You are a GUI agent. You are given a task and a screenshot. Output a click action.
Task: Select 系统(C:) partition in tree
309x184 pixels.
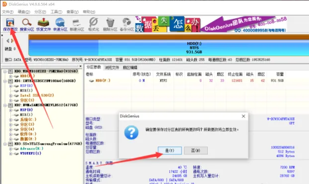pos(28,120)
